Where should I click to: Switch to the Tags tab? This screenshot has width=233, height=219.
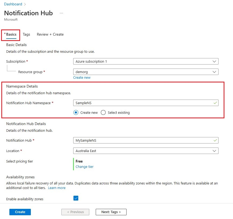(x=26, y=35)
